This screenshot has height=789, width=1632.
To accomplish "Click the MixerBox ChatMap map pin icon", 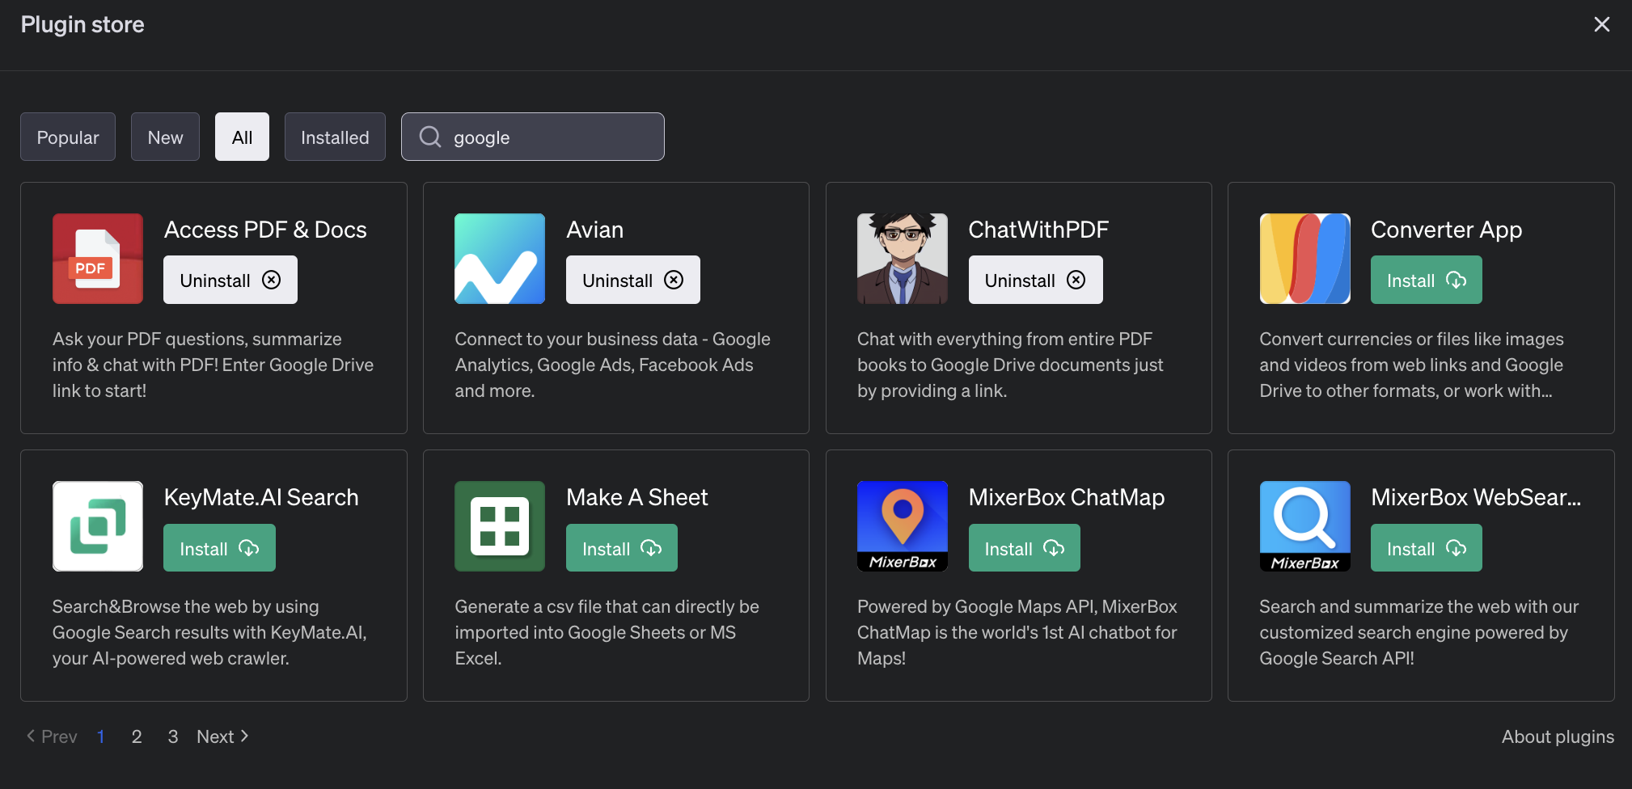I will pos(901,526).
